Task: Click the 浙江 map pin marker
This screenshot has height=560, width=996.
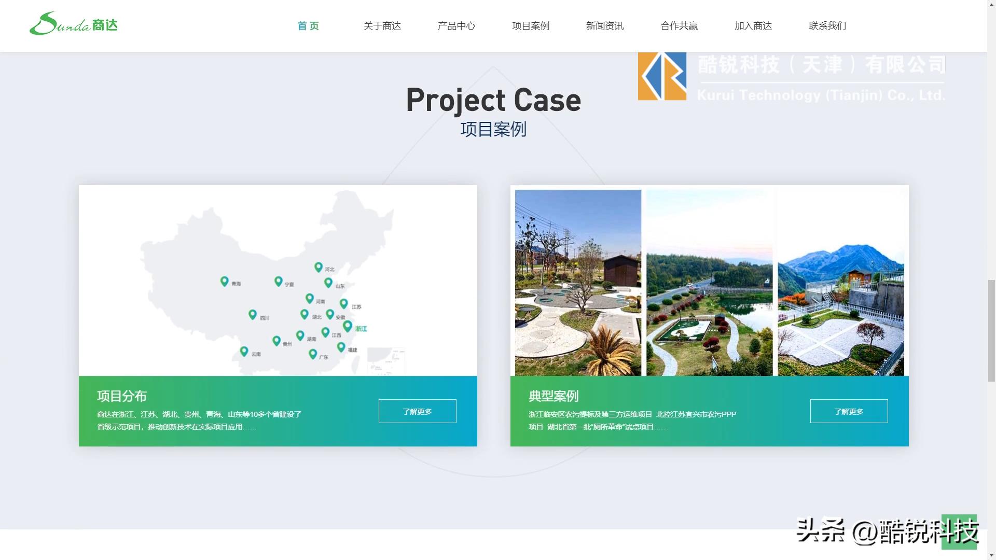Action: point(348,327)
